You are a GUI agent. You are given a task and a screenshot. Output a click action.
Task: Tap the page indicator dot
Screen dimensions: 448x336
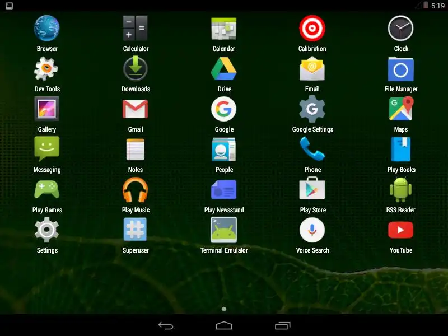[224, 309]
